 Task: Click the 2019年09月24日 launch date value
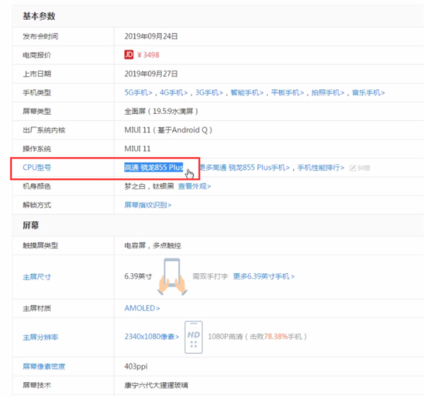coord(151,36)
